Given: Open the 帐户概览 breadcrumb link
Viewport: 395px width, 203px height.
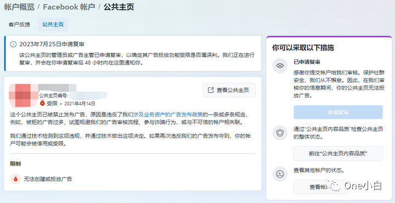Looking at the screenshot, I should click(19, 7).
